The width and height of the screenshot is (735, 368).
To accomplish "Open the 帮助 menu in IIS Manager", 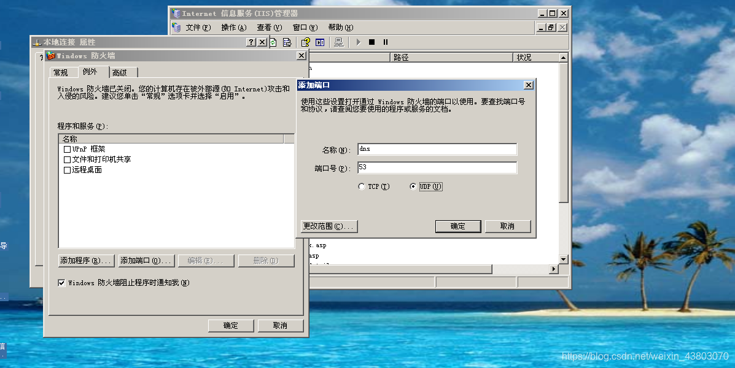I will coord(341,28).
